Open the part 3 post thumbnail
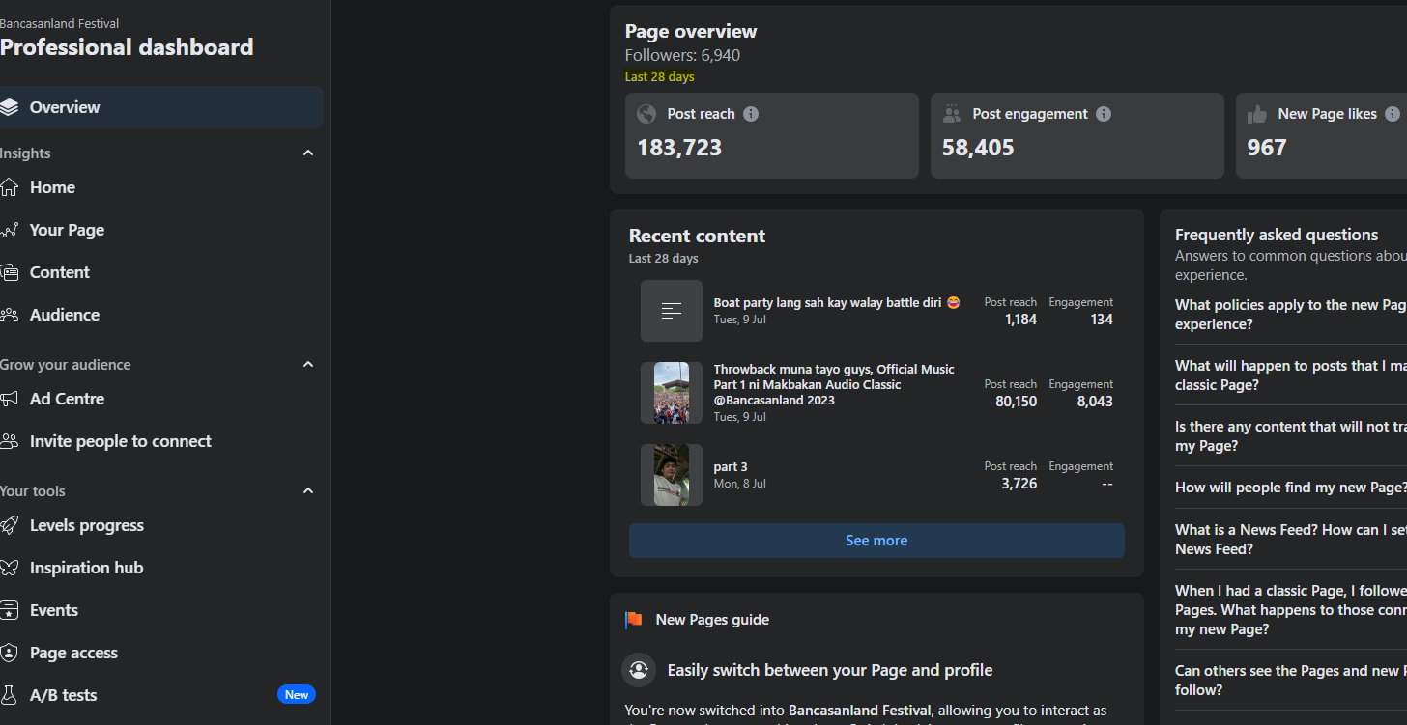Viewport: 1407px width, 725px height. pos(672,475)
